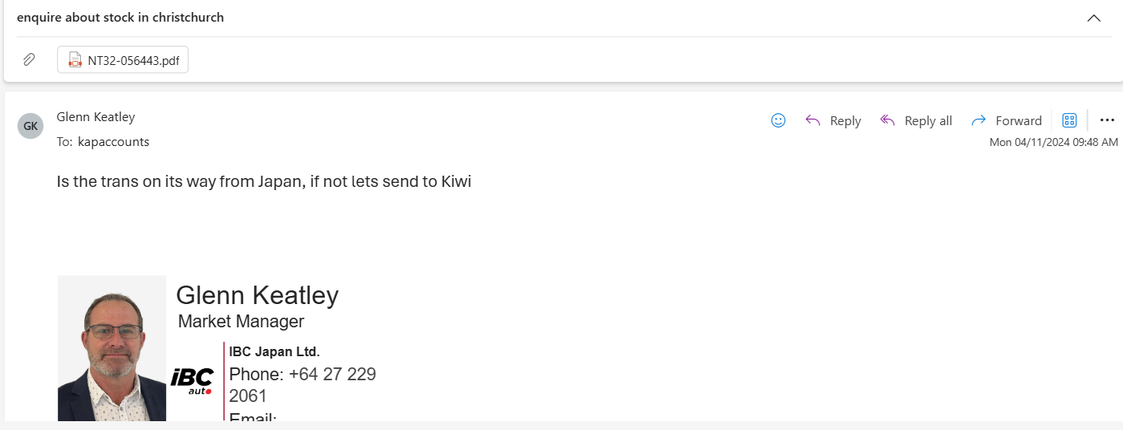
Task: Click the IBC auto logo
Action: click(192, 382)
